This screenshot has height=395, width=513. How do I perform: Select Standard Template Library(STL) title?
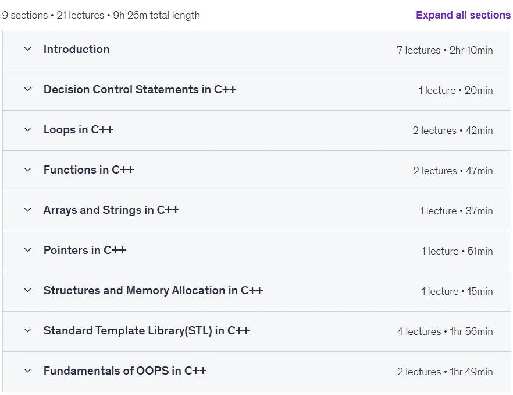point(147,331)
